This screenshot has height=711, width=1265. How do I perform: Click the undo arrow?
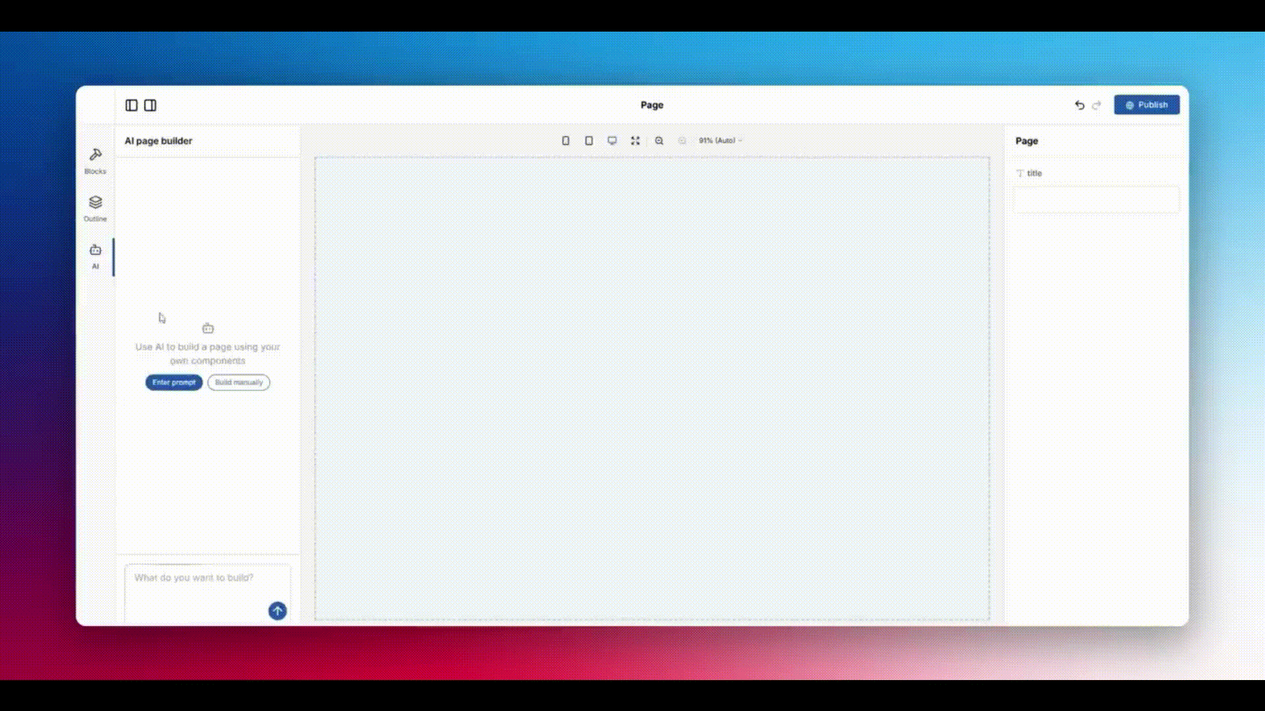[1079, 105]
